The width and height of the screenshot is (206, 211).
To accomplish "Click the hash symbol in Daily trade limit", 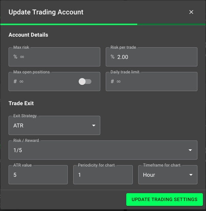I will click(x=112, y=82).
